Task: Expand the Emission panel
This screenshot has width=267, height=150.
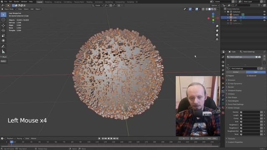Action: 232,80
